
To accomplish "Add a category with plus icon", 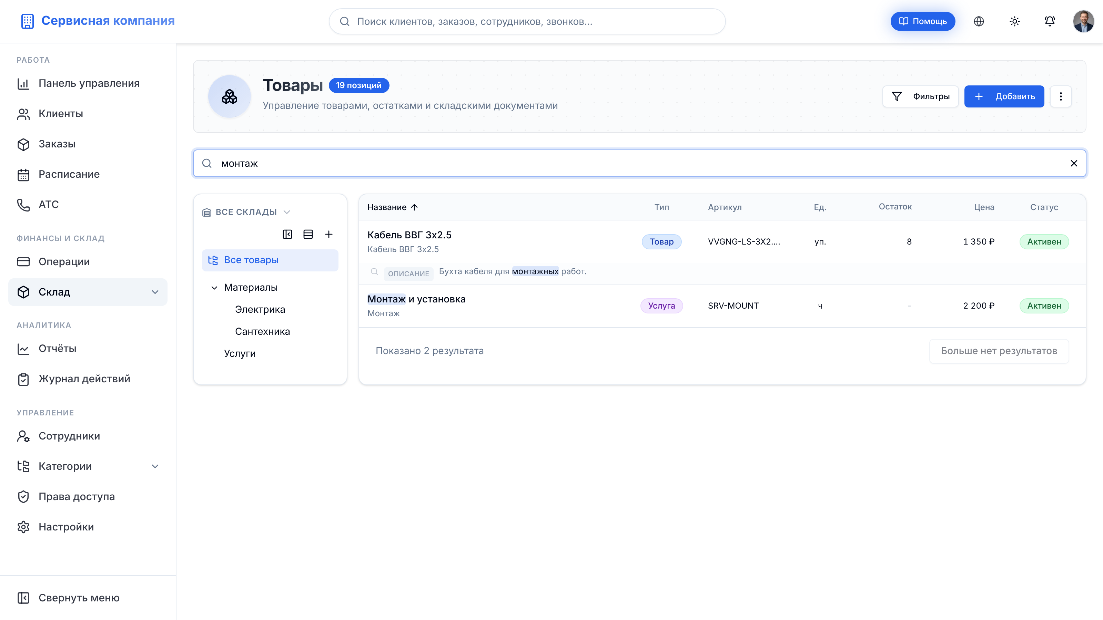I will tap(328, 235).
